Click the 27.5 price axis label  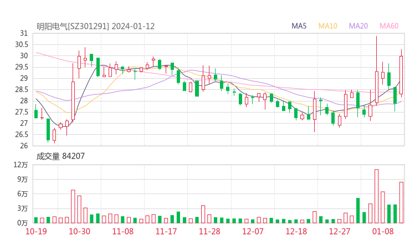coord(22,112)
